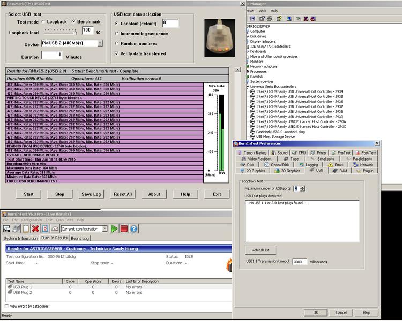Click the uninstall device red X icon
This screenshot has height=321, width=402.
click(306, 18)
